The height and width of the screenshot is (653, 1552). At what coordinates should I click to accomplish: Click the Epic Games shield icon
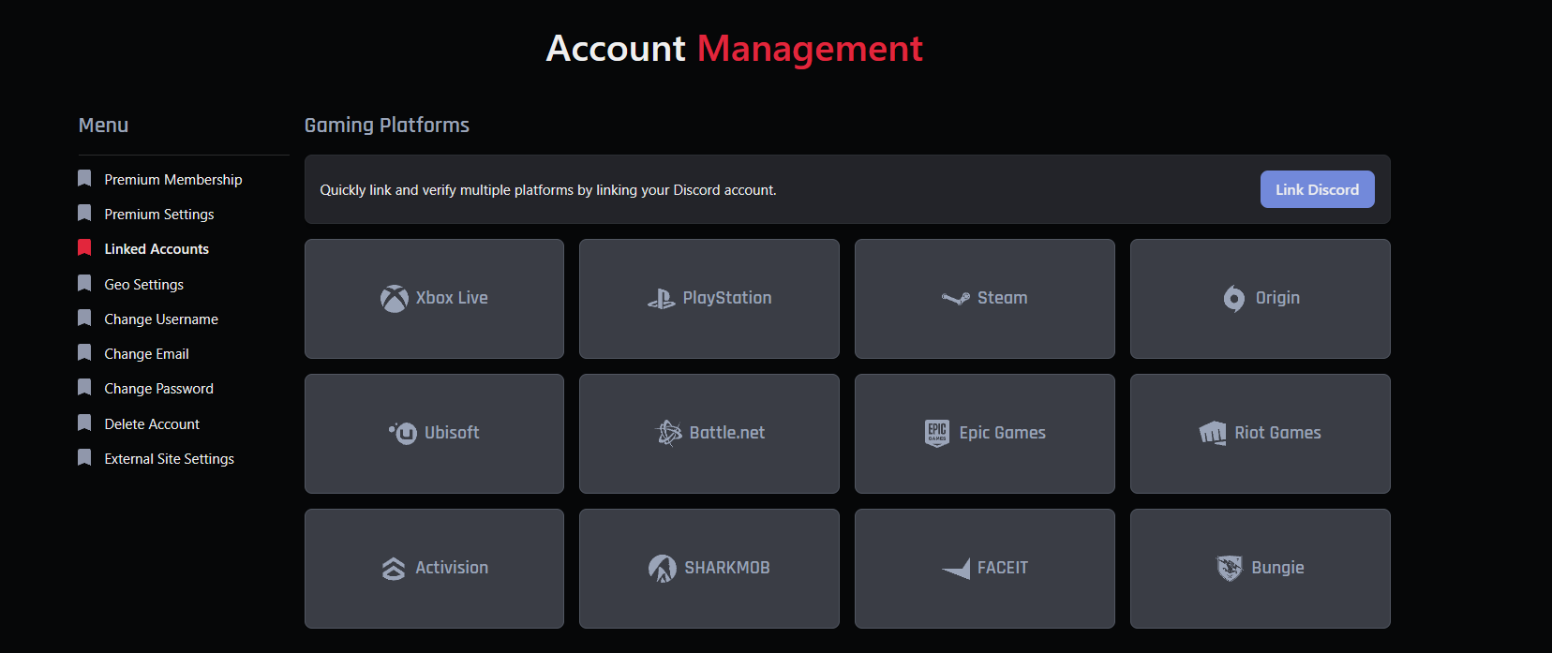[x=937, y=433]
